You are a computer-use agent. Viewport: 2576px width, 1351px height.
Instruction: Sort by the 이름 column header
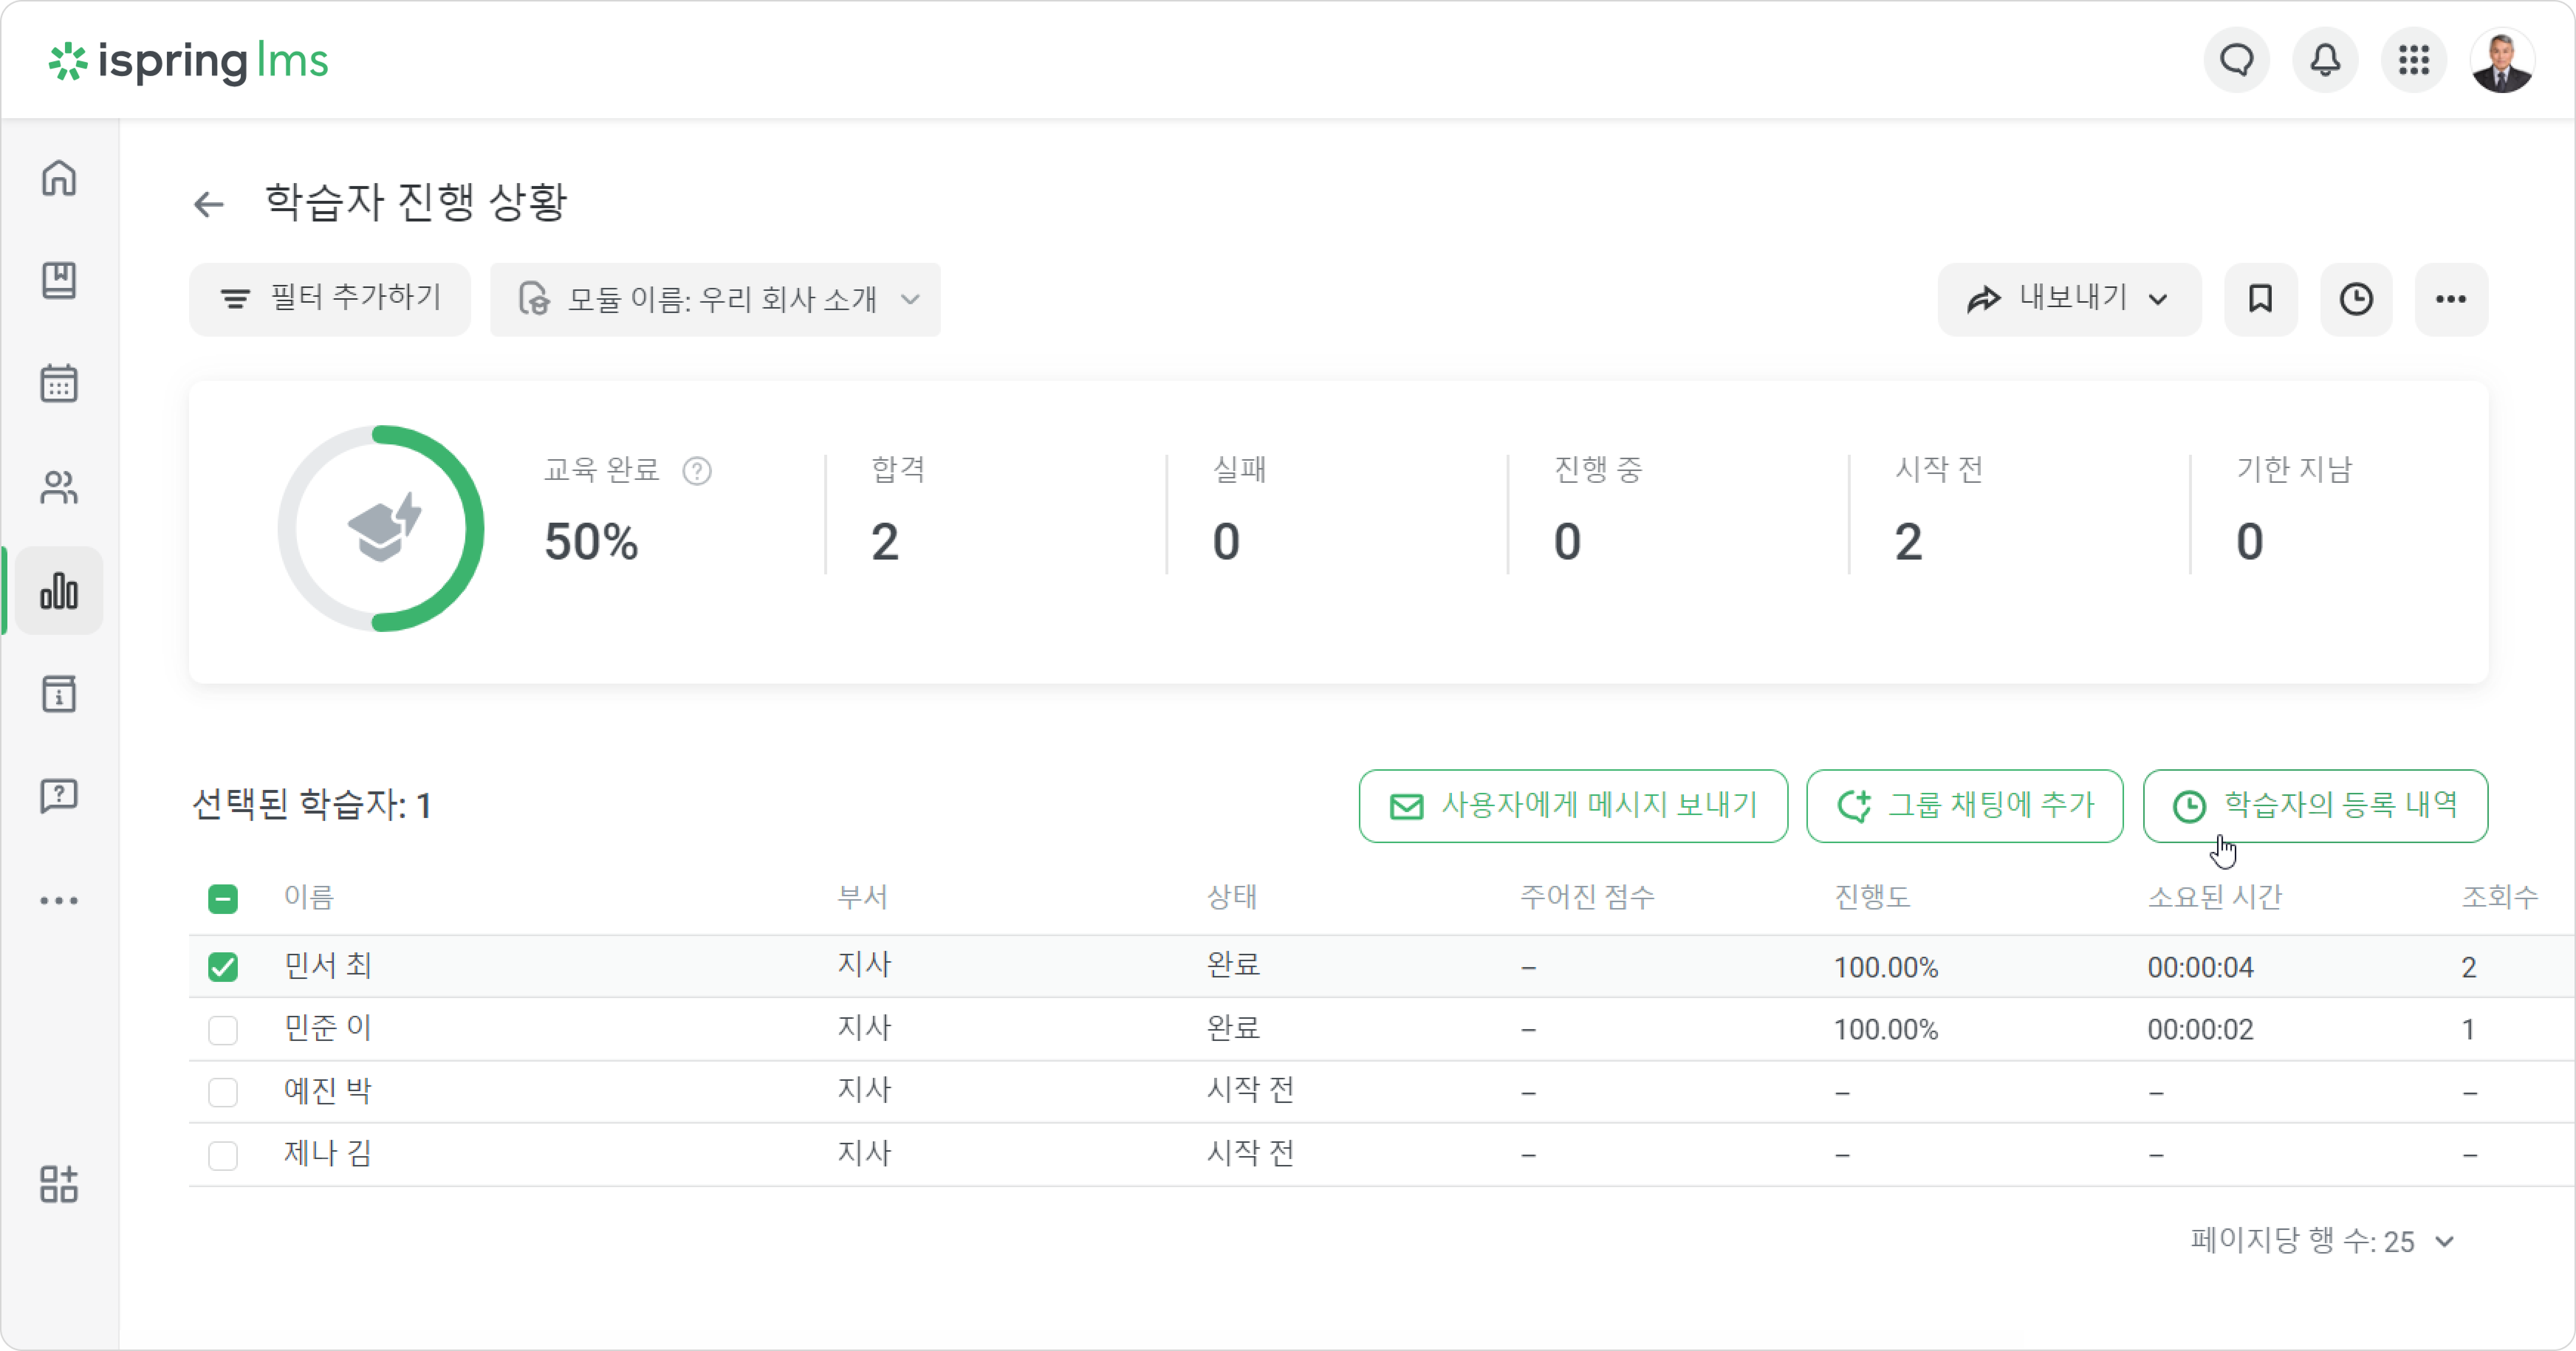(x=309, y=897)
